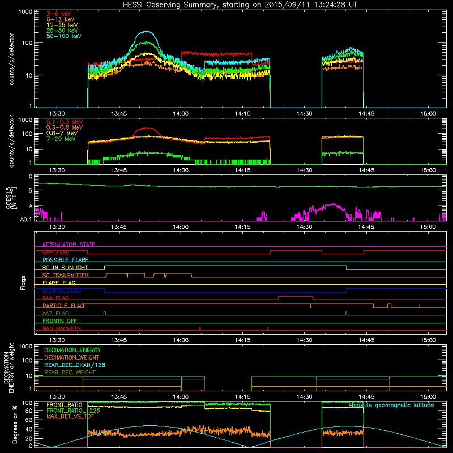Click the REAR_DEC_CHAN/128 legend label

click(75, 365)
